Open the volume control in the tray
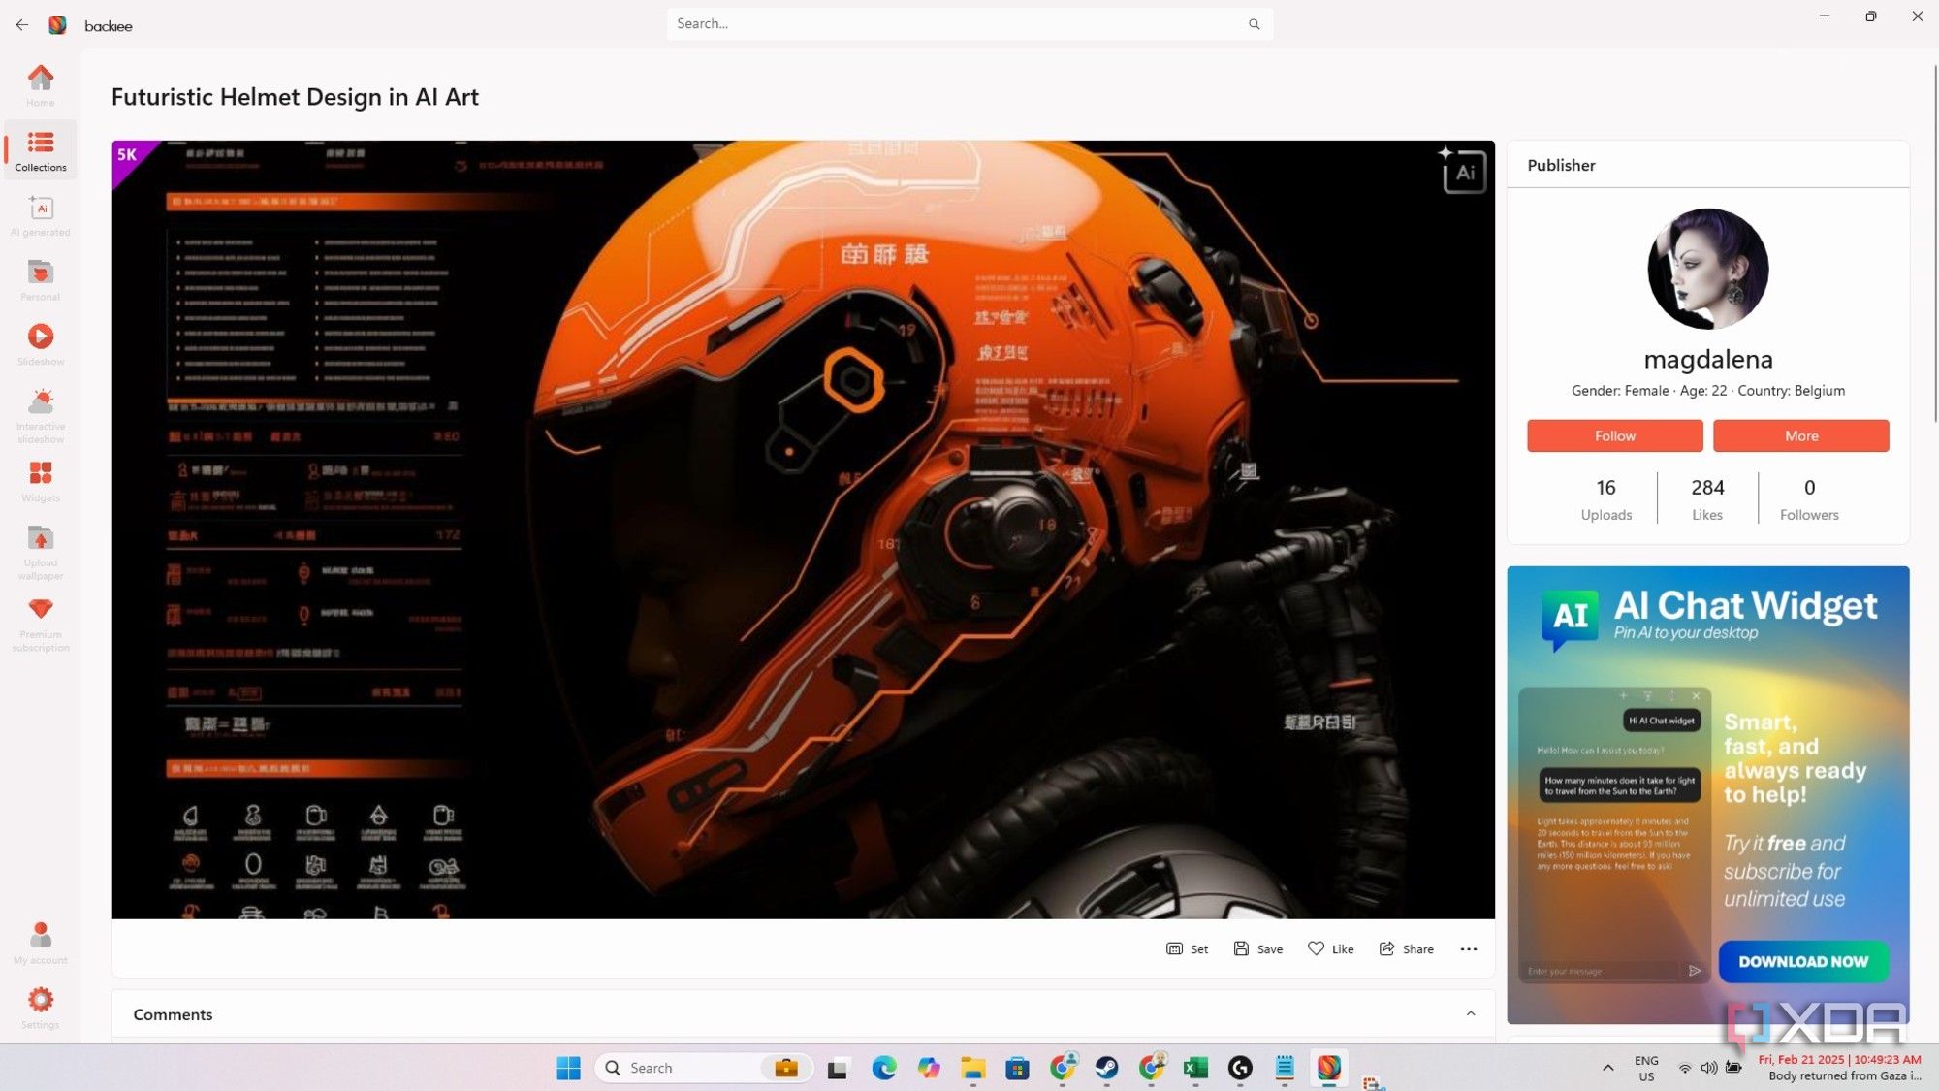This screenshot has height=1091, width=1939. (1708, 1068)
